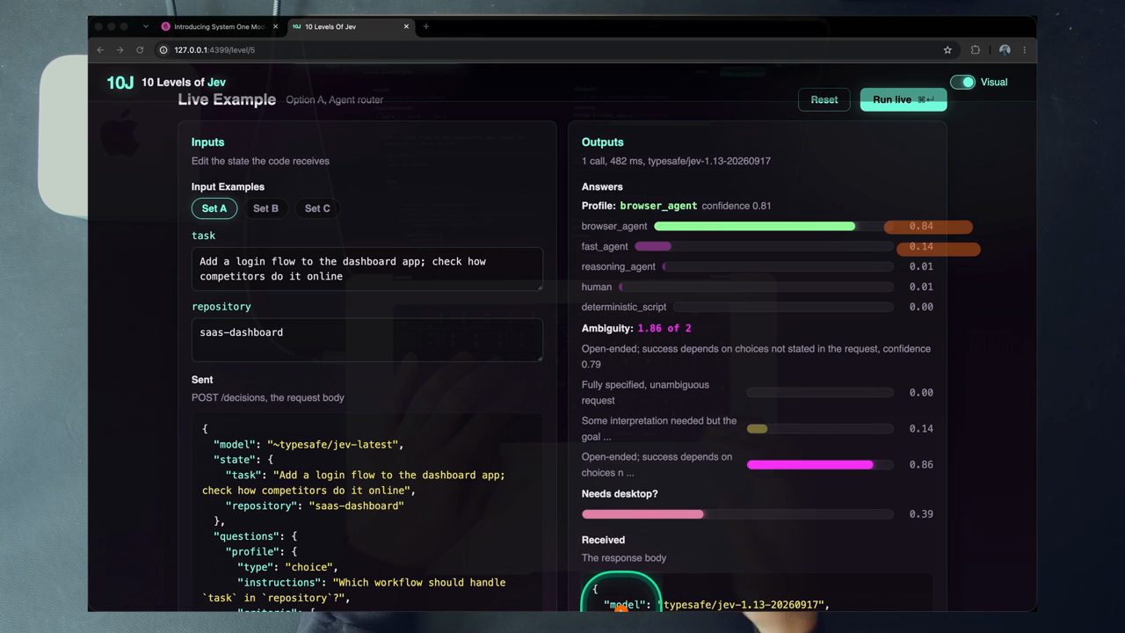
Task: Click the deterministic_script row label
Action: pyautogui.click(x=624, y=308)
